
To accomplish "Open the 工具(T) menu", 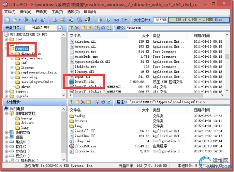I will 57,12.
